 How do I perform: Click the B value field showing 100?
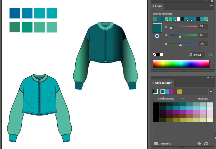tap(204, 44)
